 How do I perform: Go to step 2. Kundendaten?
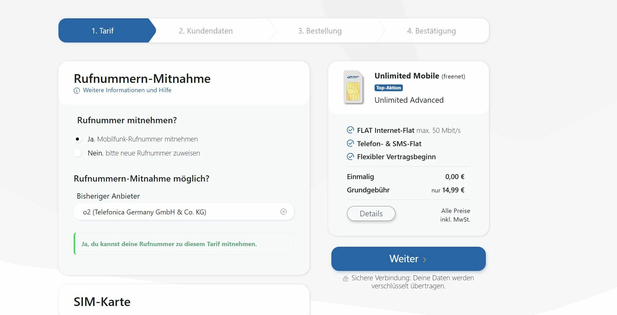[x=206, y=31]
